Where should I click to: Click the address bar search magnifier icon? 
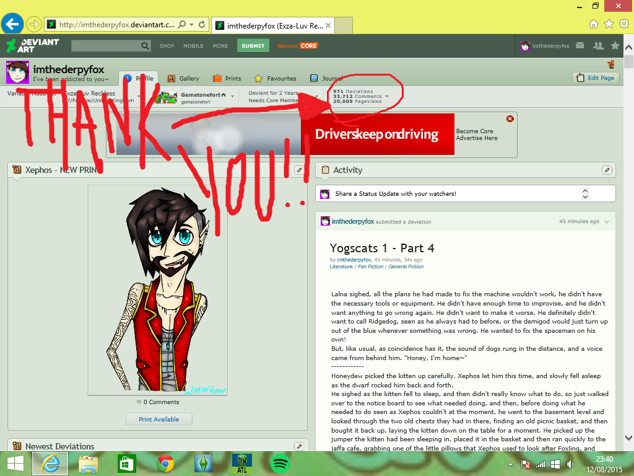pyautogui.click(x=182, y=24)
